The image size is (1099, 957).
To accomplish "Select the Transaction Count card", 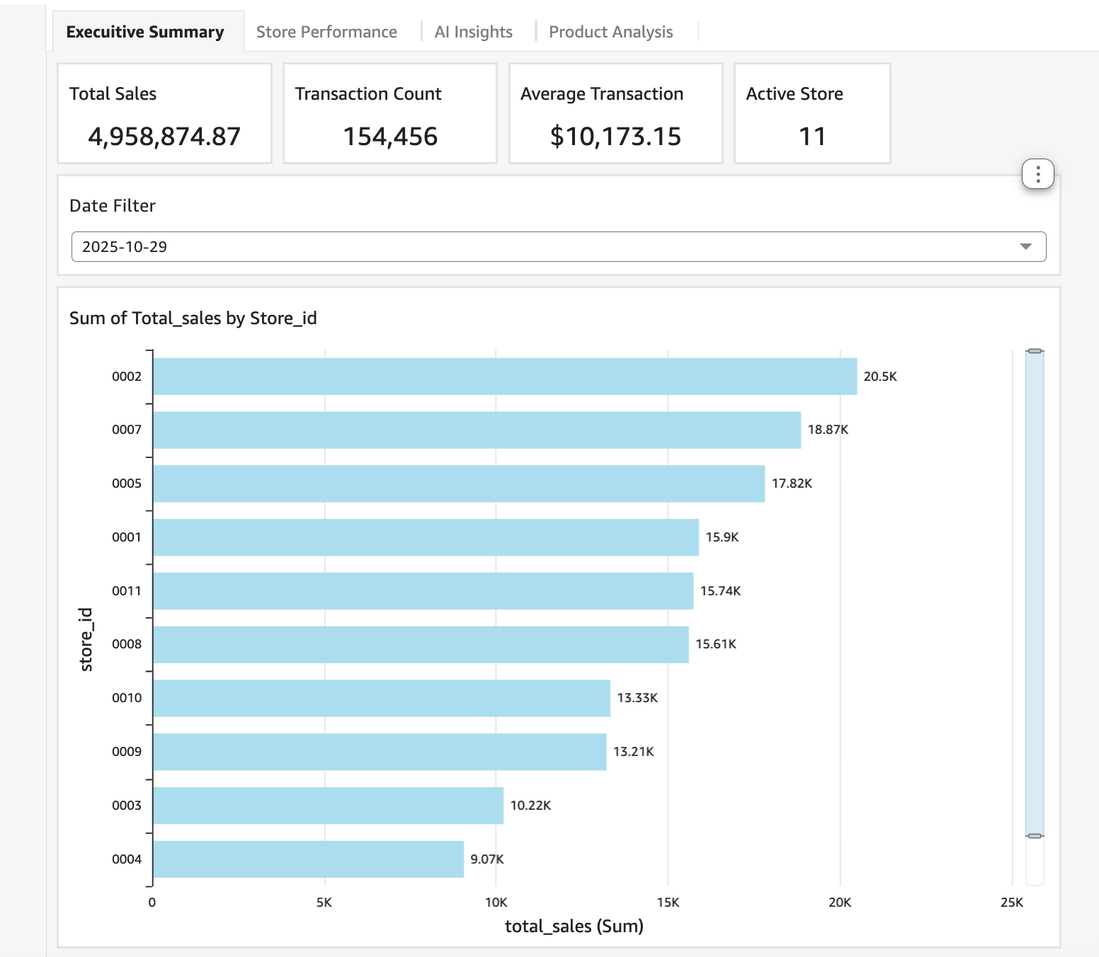I will pos(389,113).
